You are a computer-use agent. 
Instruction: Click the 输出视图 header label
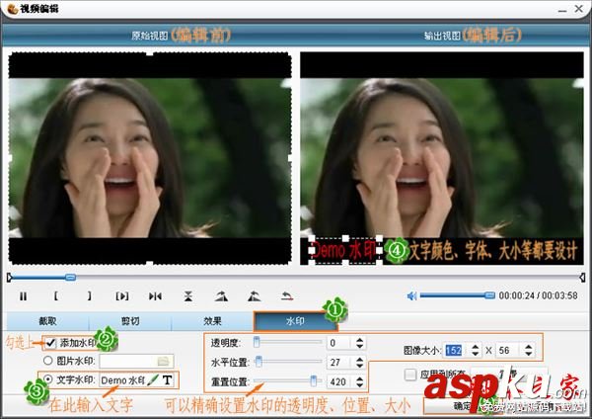(x=442, y=36)
